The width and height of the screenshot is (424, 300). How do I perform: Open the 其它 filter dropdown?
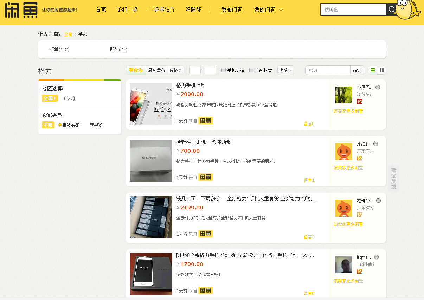[x=285, y=70]
